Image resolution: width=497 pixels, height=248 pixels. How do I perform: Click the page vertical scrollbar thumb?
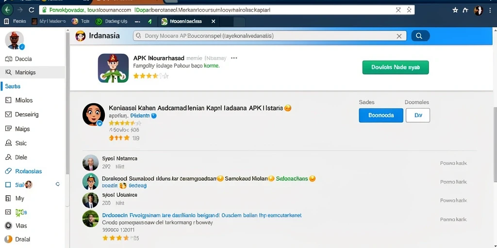(495, 144)
